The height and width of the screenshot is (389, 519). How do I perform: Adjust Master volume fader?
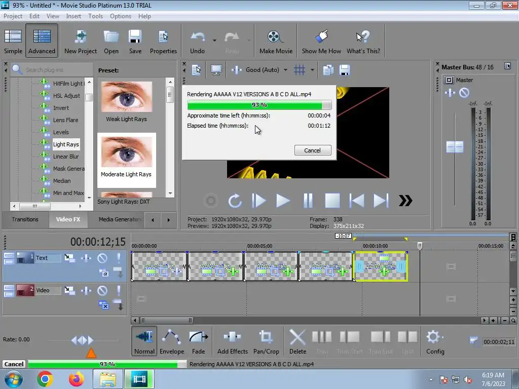point(455,147)
